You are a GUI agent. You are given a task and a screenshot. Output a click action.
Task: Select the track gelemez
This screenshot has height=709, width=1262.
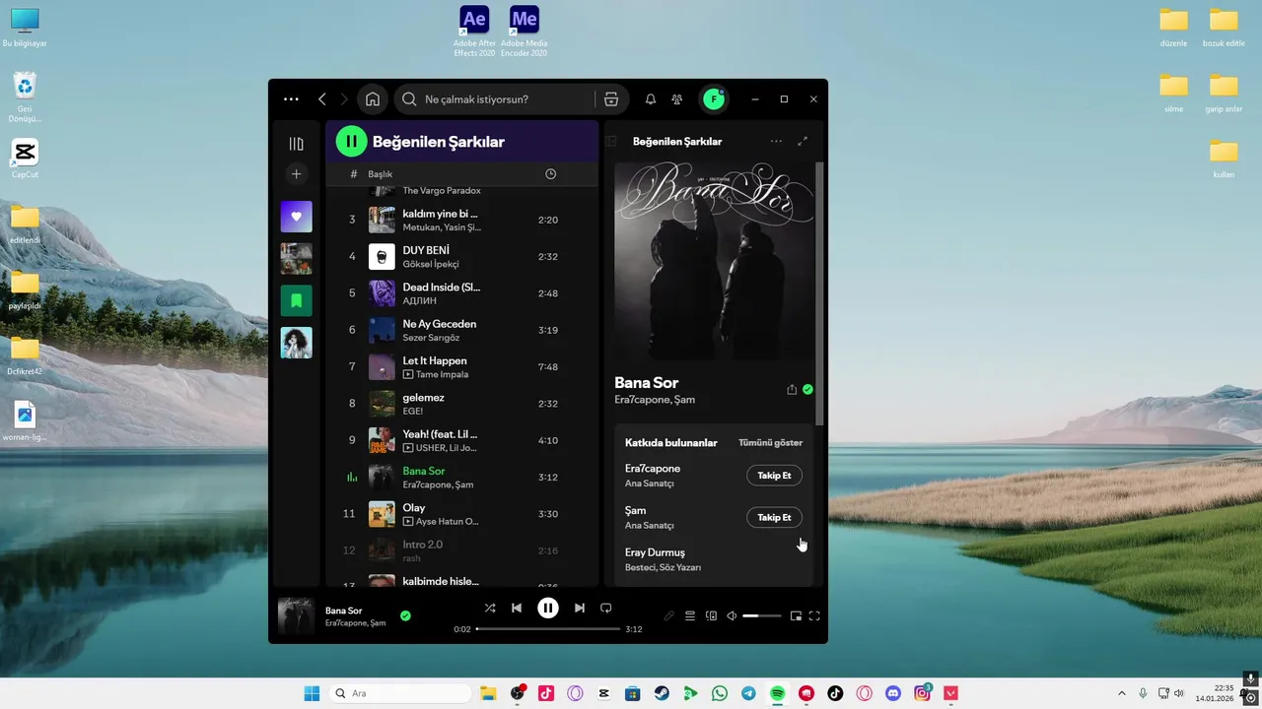[x=461, y=404]
